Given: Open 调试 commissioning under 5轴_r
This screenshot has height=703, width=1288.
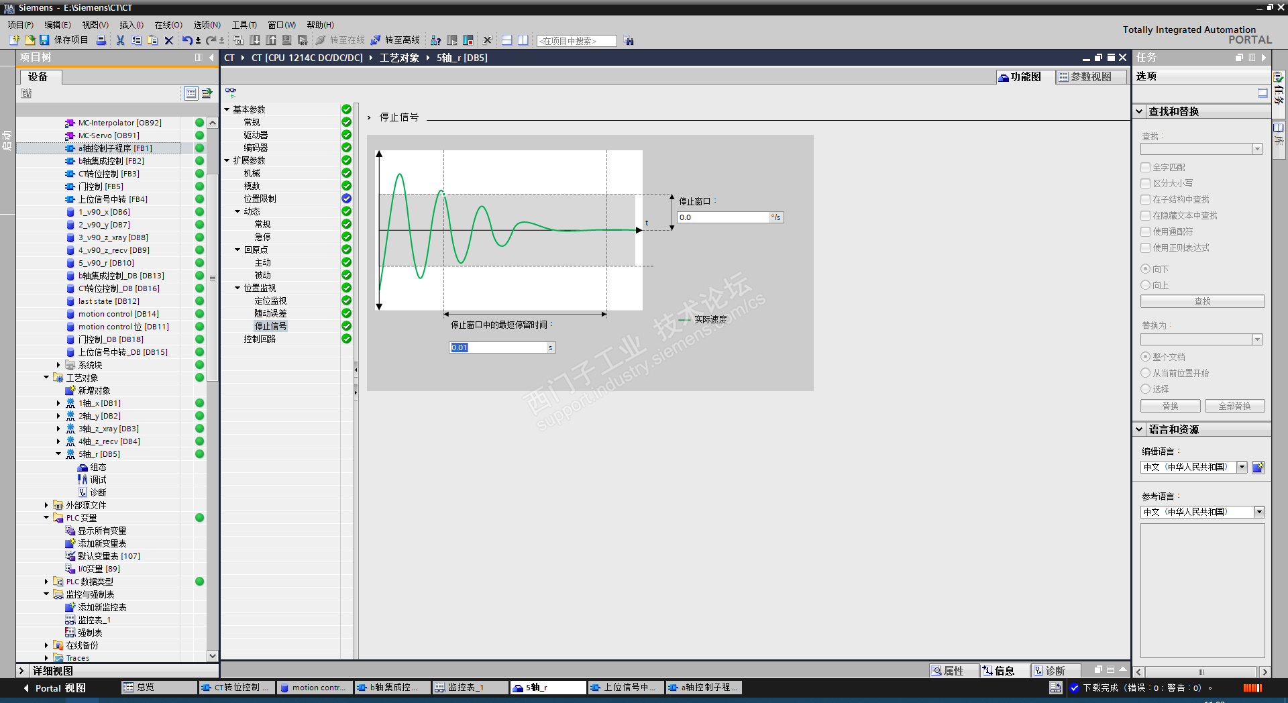Looking at the screenshot, I should pos(98,480).
